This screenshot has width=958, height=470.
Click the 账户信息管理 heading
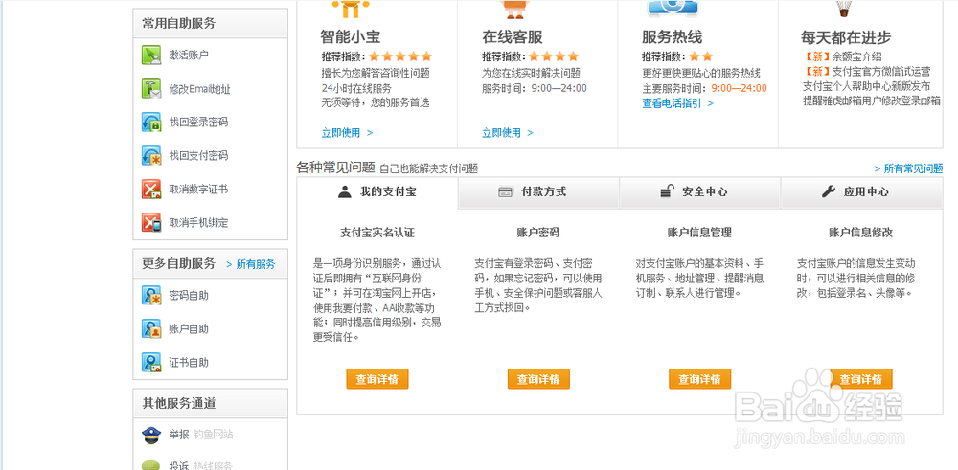click(x=699, y=233)
